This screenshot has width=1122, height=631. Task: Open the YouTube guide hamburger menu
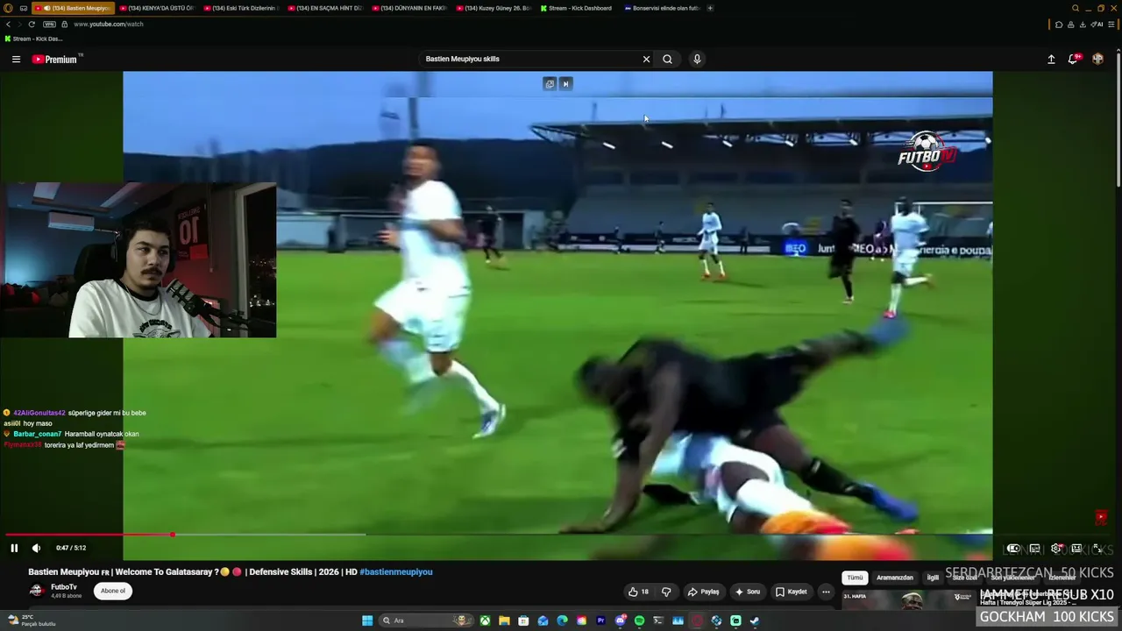[x=16, y=60]
